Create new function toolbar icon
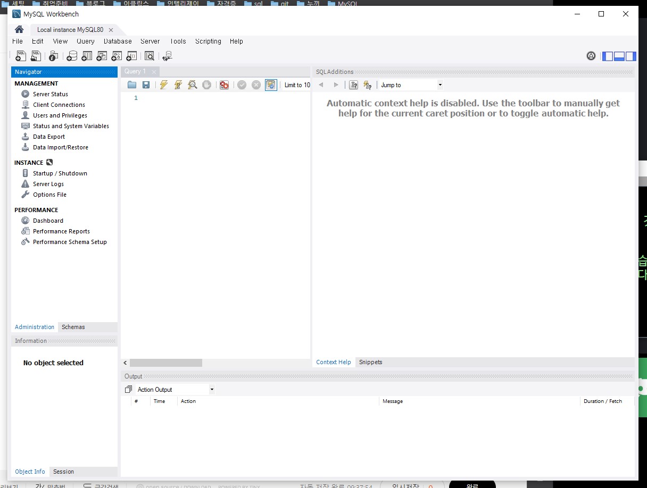The image size is (647, 488). (x=131, y=56)
